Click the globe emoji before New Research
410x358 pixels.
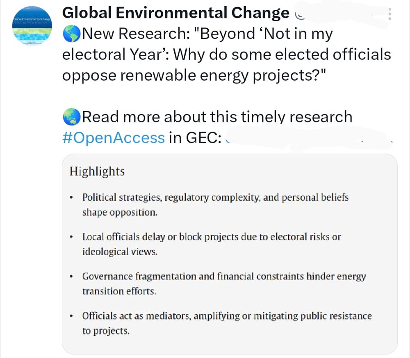72,34
